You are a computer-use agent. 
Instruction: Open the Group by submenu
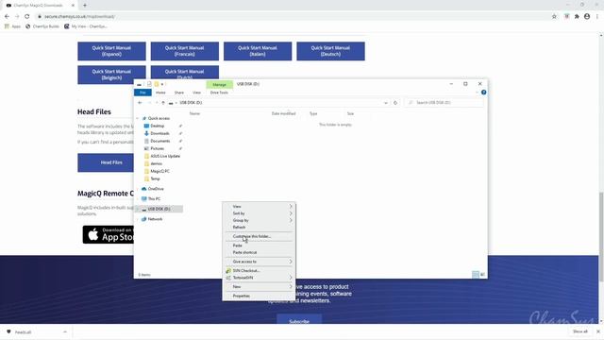click(259, 220)
